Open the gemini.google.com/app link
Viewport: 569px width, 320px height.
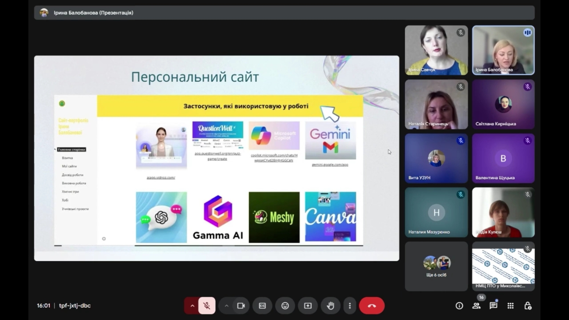[x=330, y=165]
